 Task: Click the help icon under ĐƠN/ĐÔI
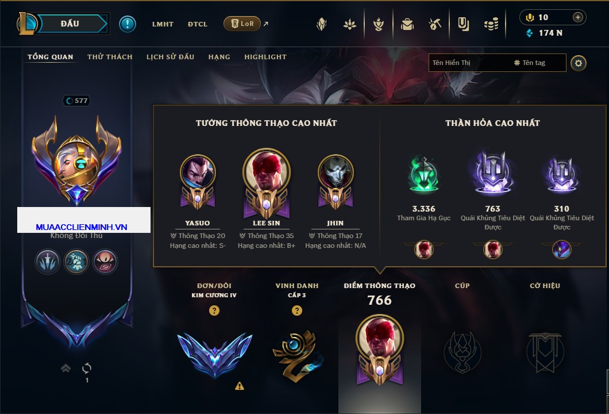coord(214,310)
